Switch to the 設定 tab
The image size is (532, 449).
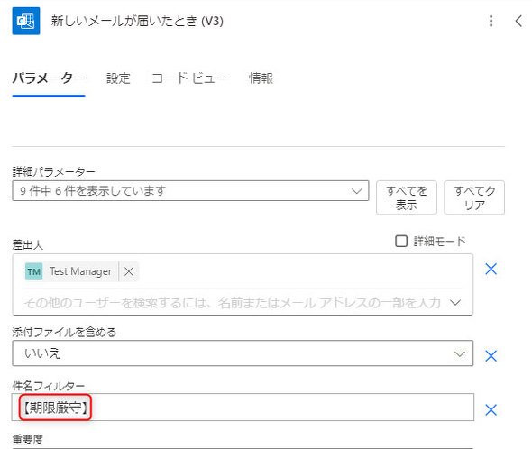[118, 78]
